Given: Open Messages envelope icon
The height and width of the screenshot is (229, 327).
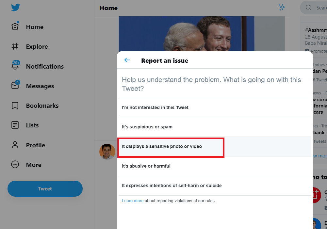Looking at the screenshot, I should coord(15,86).
